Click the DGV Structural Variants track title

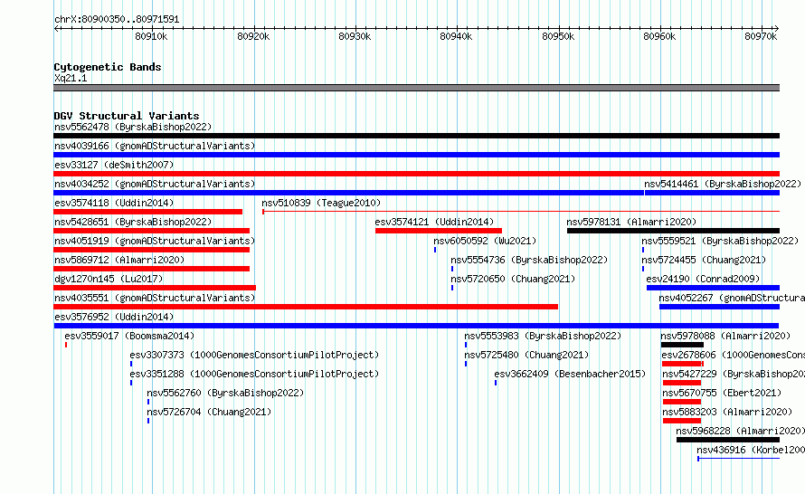click(x=127, y=116)
